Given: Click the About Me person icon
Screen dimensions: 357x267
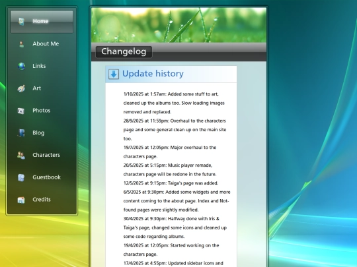Looking at the screenshot, I should pyautogui.click(x=21, y=44).
